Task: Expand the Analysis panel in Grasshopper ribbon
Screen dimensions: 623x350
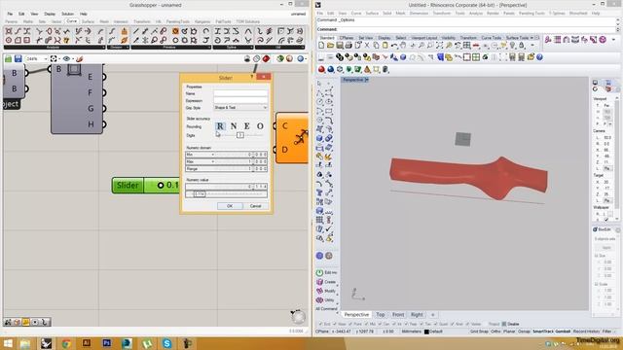Action: [54, 48]
